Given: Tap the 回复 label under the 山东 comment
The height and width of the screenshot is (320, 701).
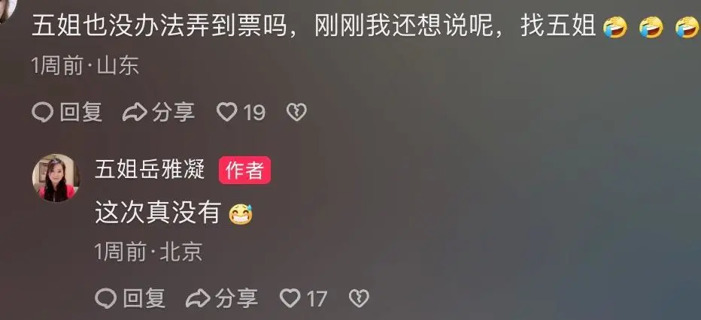Looking at the screenshot, I should click(81, 112).
